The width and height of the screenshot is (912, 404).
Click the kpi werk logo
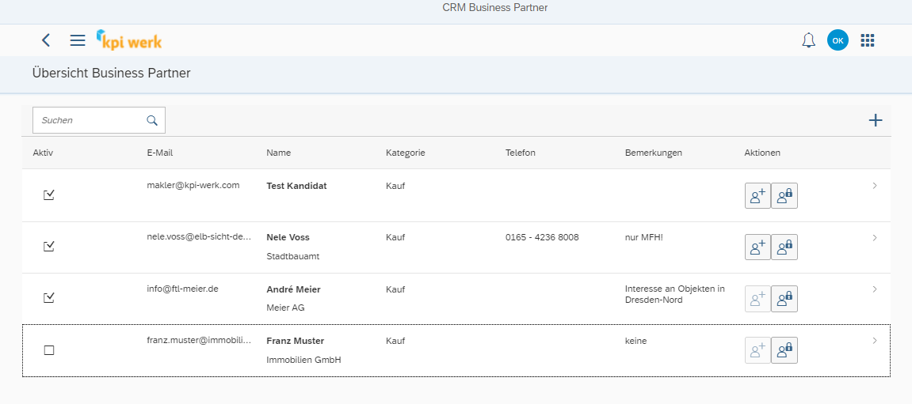pos(129,40)
